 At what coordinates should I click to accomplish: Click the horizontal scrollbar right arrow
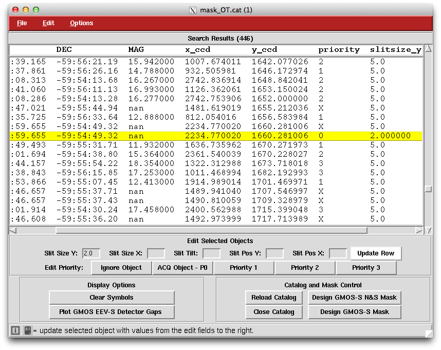pos(419,231)
